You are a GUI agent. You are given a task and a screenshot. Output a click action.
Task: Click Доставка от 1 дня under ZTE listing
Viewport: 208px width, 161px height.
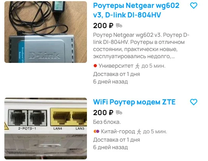point(116,140)
